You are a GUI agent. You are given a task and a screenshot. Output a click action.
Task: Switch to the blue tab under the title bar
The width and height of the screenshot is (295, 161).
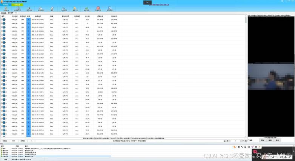click(6, 5)
